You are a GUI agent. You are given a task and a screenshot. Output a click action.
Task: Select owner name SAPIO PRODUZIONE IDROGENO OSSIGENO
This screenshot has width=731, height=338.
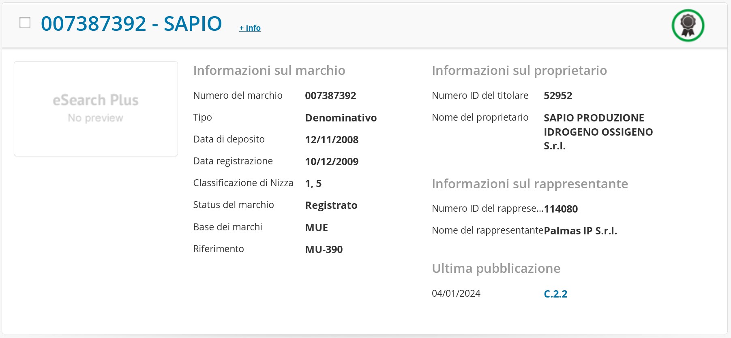click(x=598, y=132)
